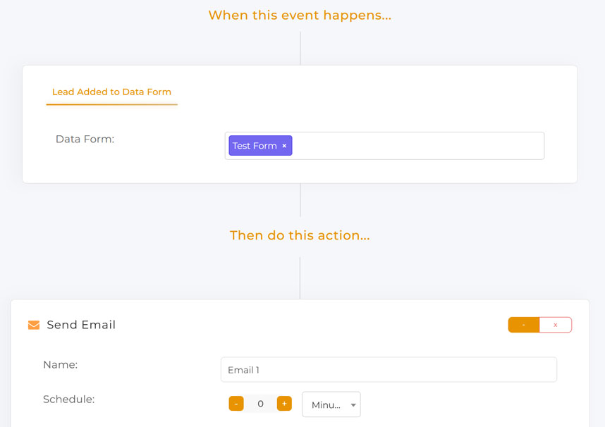Click inside the Data Form selection field
This screenshot has width=605, height=427.
416,146
